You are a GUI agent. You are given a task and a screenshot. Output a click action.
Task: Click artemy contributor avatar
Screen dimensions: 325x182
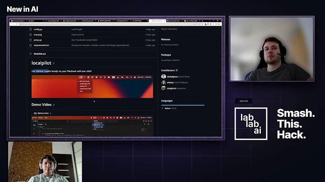point(163,82)
